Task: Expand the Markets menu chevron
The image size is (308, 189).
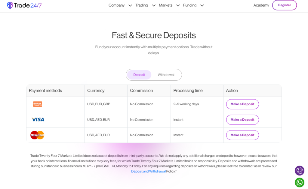Action: 178,5
